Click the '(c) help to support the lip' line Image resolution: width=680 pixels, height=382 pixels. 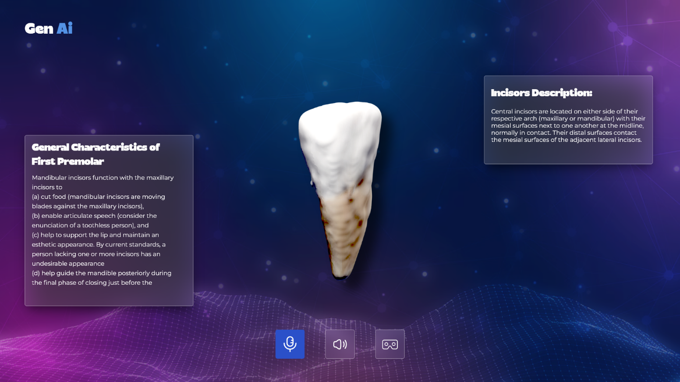[x=95, y=235]
